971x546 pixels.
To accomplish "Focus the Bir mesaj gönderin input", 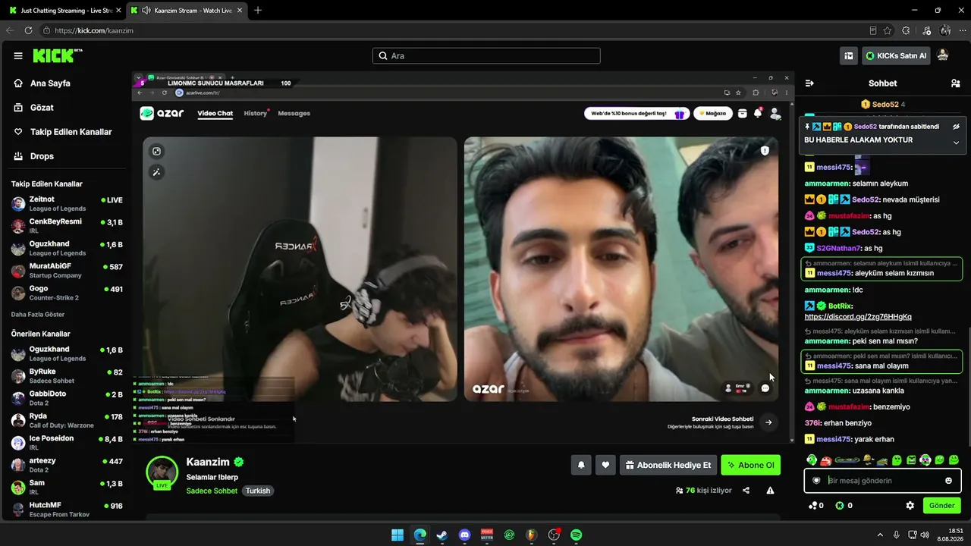I will click(x=883, y=481).
